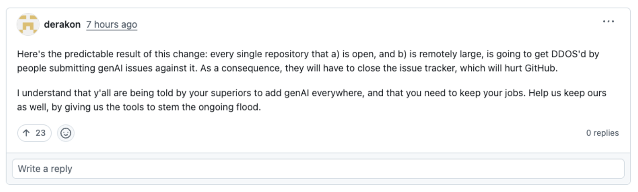Open the three-dot comment options menu

point(608,21)
